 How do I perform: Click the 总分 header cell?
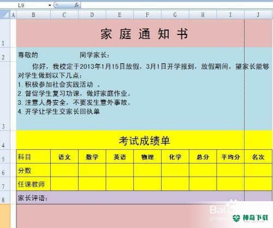[203, 156]
